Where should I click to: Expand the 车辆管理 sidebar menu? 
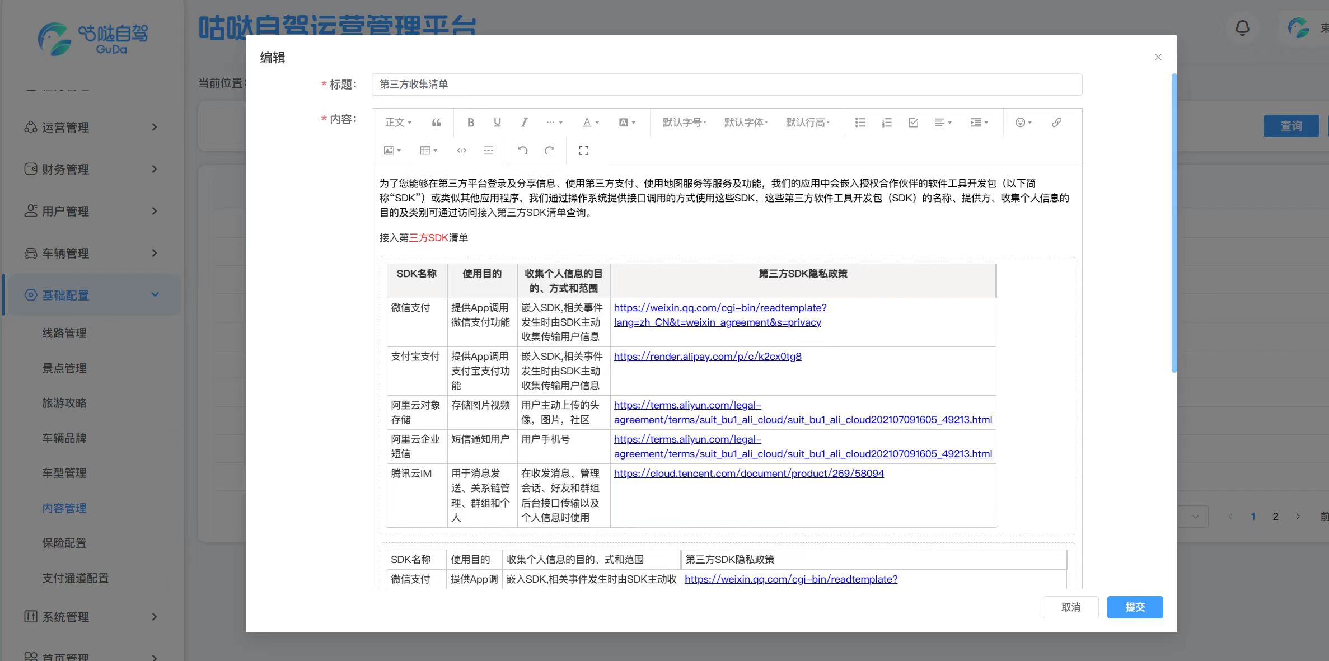pos(91,253)
